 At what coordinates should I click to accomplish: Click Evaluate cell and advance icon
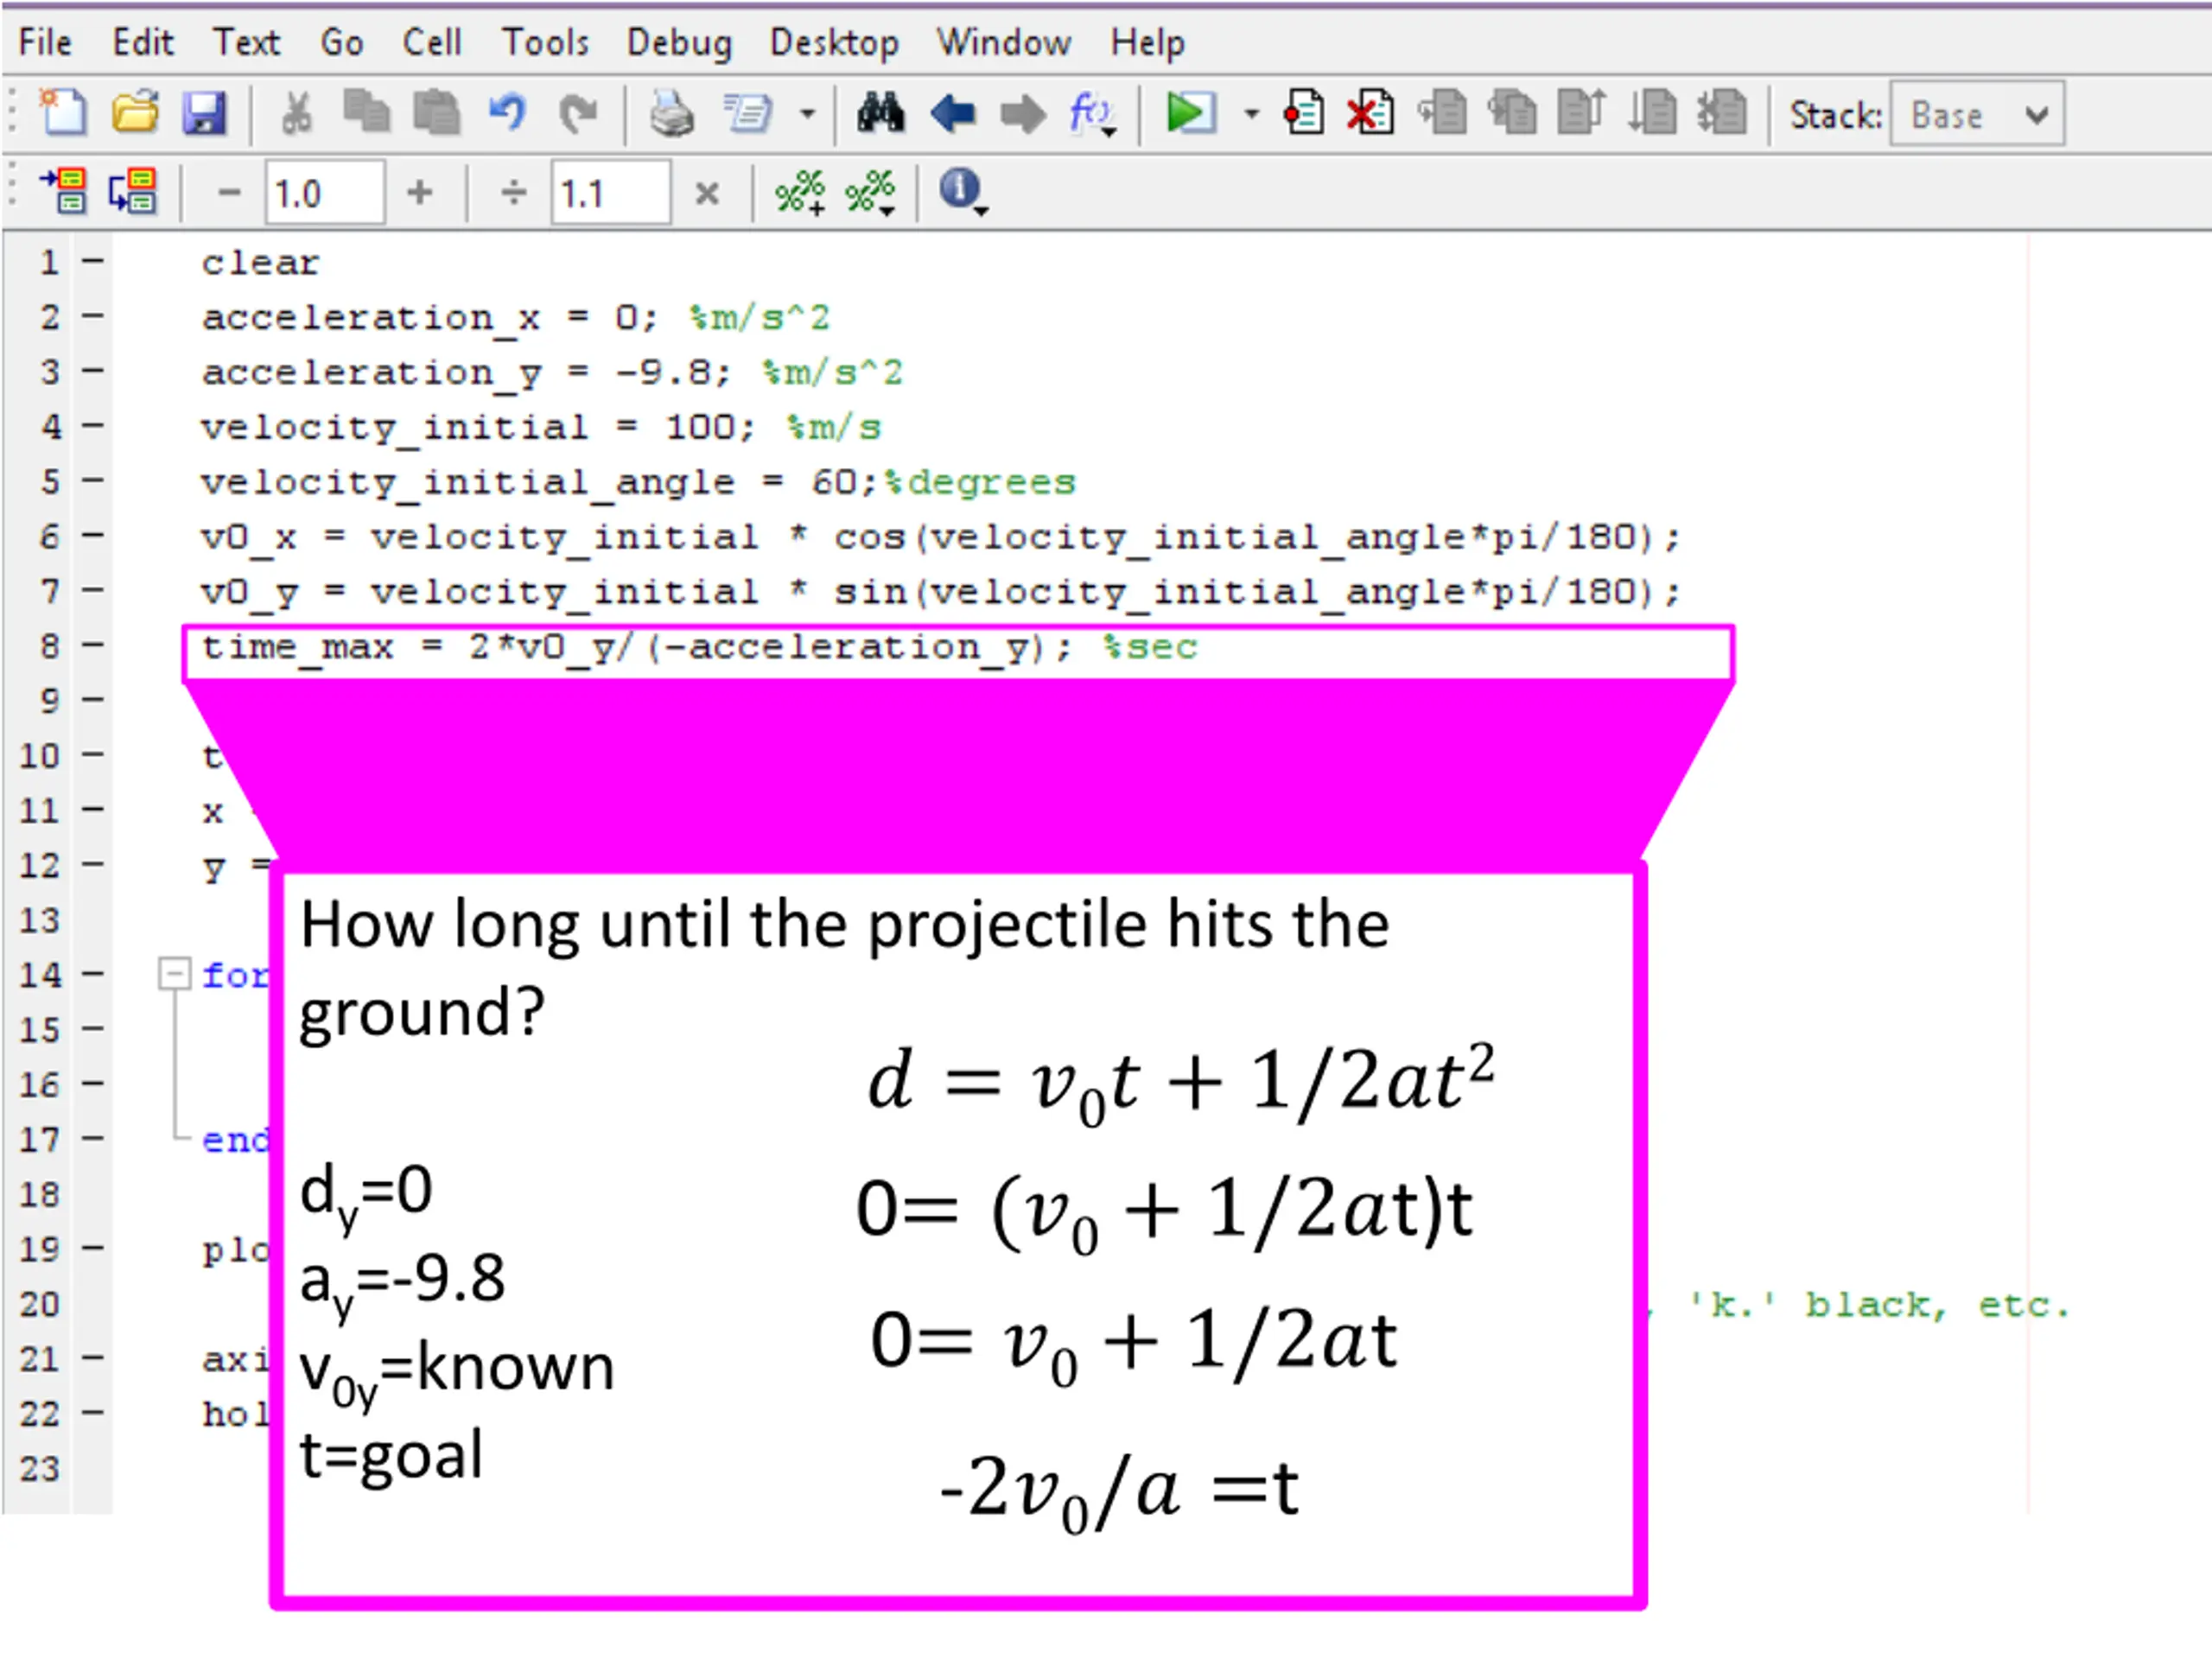point(133,191)
